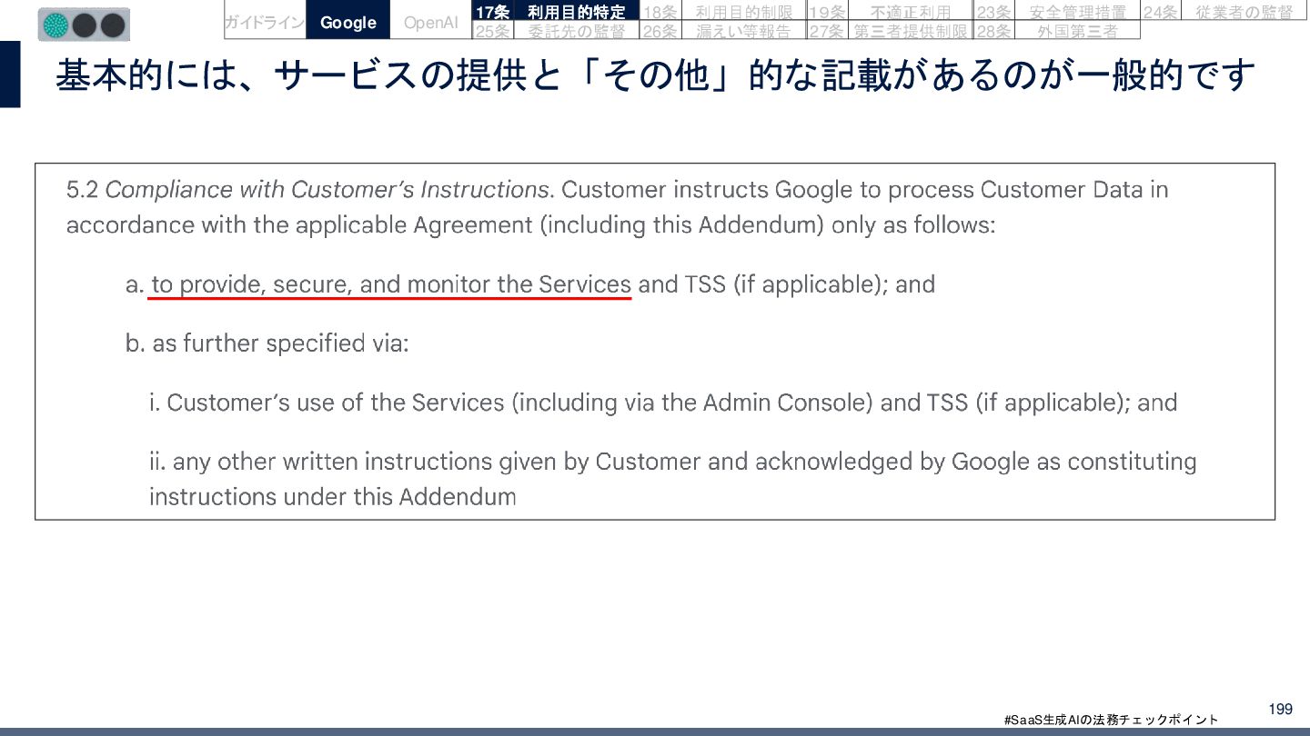Click the slide title about サービスの提供
1310x736 pixels.
[x=655, y=75]
